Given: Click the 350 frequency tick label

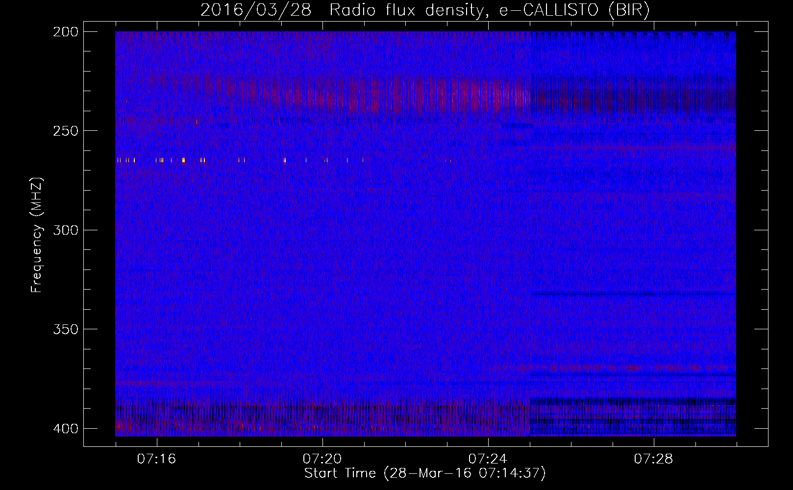Looking at the screenshot, I should 66,329.
